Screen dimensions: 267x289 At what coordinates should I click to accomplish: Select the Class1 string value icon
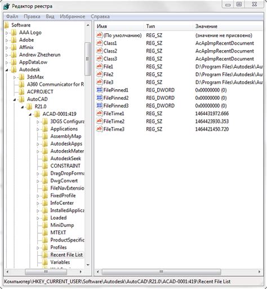99,43
